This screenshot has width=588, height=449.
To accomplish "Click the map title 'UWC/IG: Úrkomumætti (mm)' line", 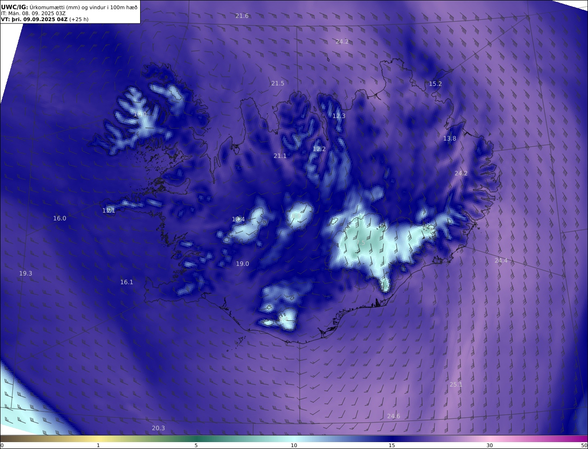I will pos(69,7).
